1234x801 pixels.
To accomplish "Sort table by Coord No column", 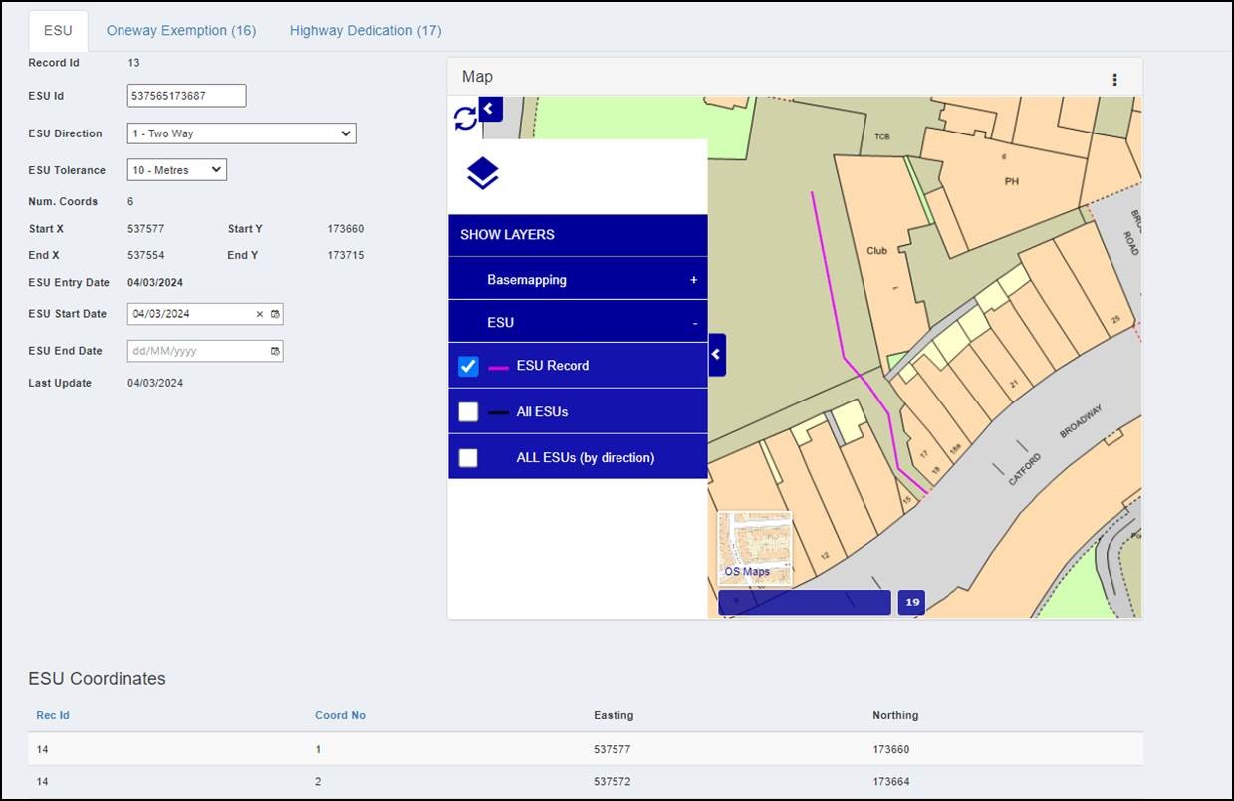I will coord(340,715).
